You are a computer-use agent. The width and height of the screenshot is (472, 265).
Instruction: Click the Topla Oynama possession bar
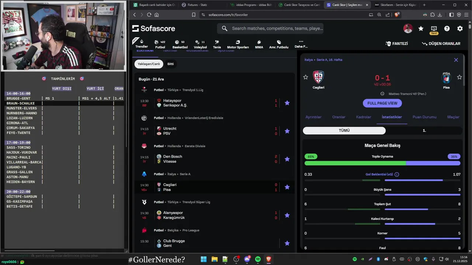pos(382,163)
